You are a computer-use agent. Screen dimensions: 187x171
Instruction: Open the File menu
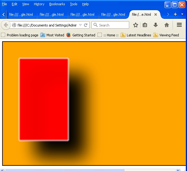(x=4, y=4)
